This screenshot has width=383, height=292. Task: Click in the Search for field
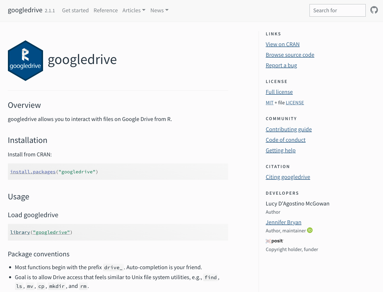pyautogui.click(x=337, y=11)
